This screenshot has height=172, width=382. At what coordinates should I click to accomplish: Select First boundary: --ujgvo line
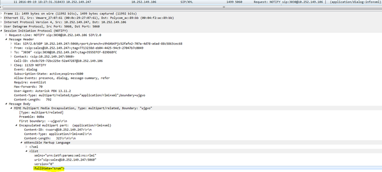43,121
